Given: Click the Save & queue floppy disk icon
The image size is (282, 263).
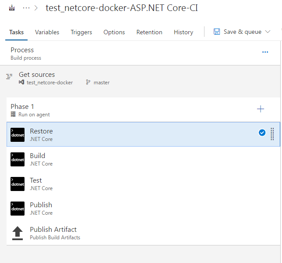Looking at the screenshot, I should click(216, 32).
